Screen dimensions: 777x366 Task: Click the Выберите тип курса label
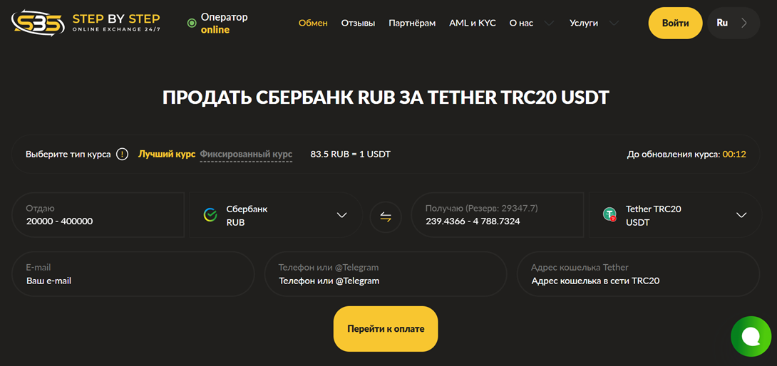(x=68, y=154)
